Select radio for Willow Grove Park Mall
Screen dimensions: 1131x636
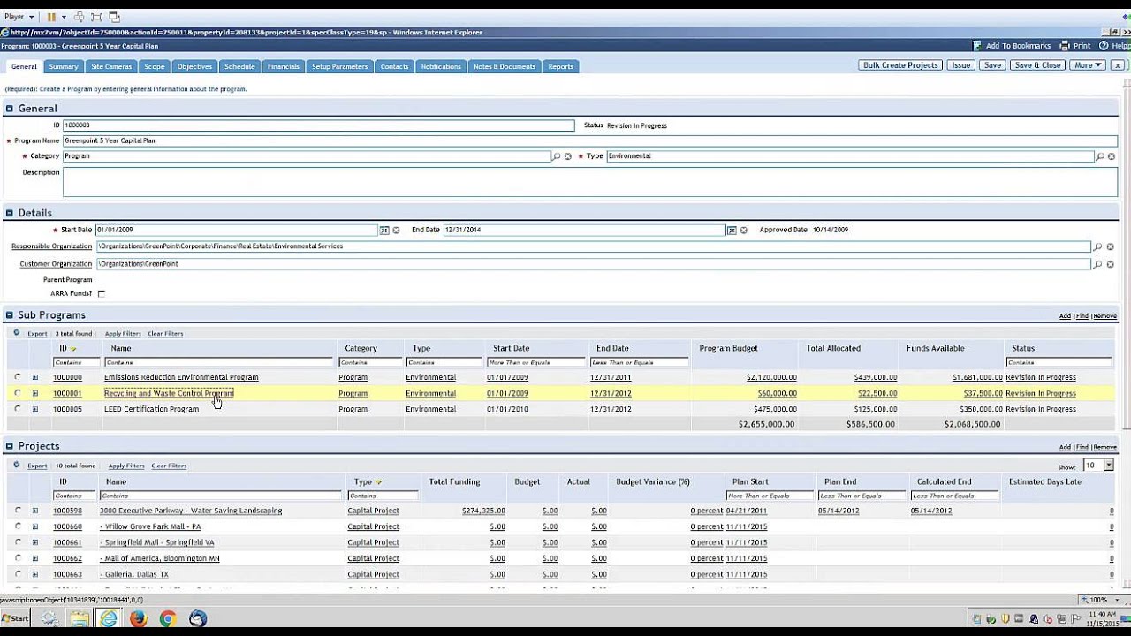point(18,526)
